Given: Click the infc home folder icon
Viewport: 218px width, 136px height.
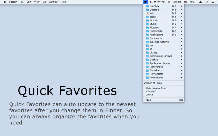Looking at the screenshot, I should click(x=148, y=13).
